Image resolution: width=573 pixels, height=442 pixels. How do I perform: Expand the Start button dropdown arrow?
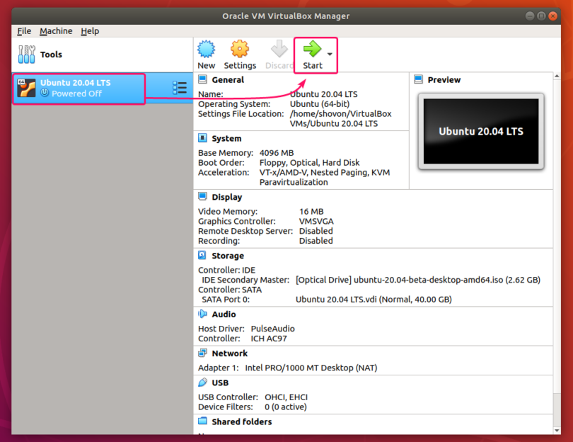[330, 54]
